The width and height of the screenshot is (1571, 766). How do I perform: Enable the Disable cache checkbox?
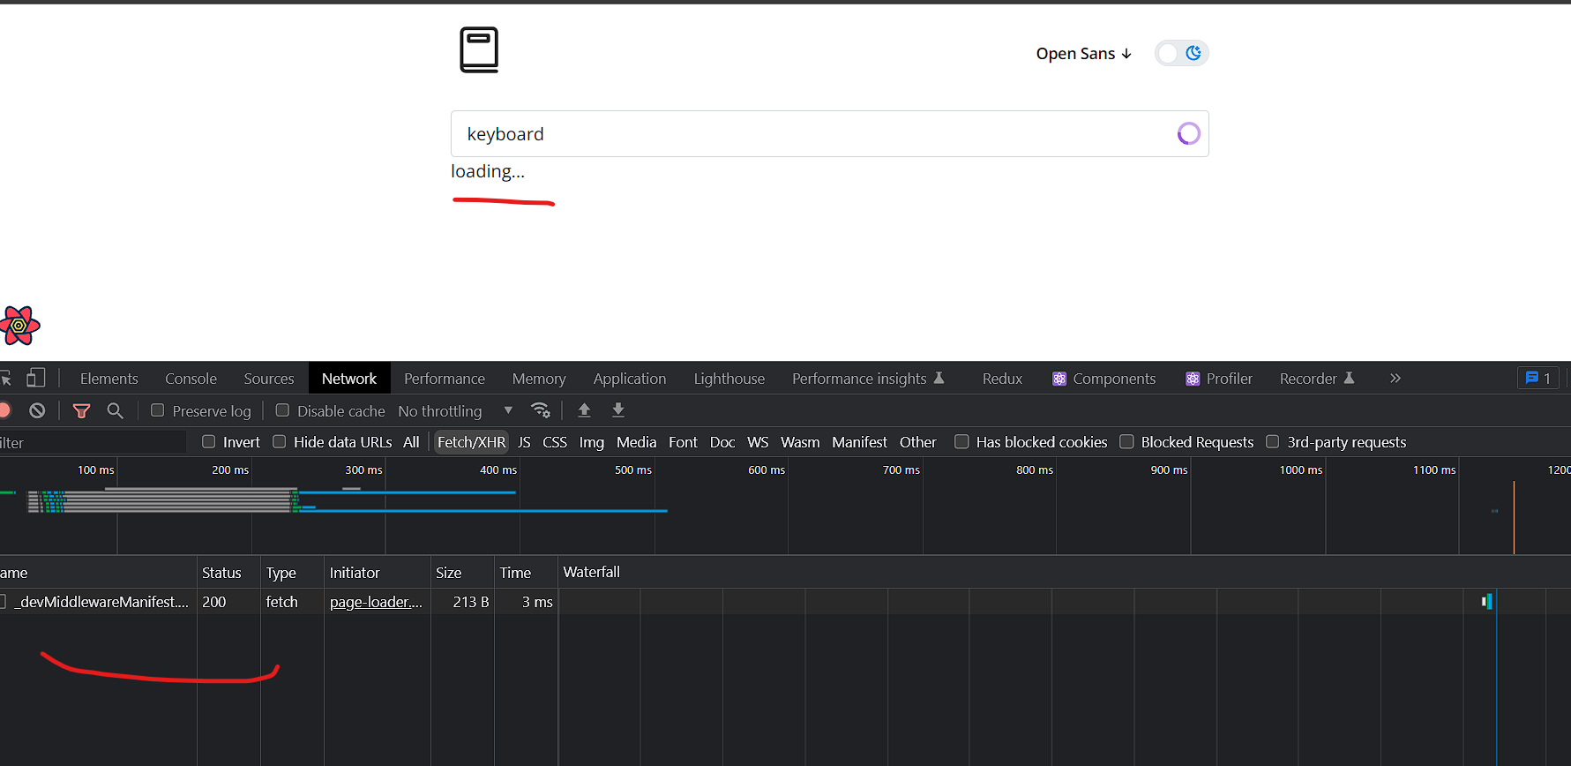282,410
